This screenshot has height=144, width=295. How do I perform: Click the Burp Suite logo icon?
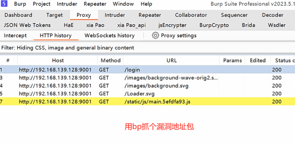(x=4, y=4)
